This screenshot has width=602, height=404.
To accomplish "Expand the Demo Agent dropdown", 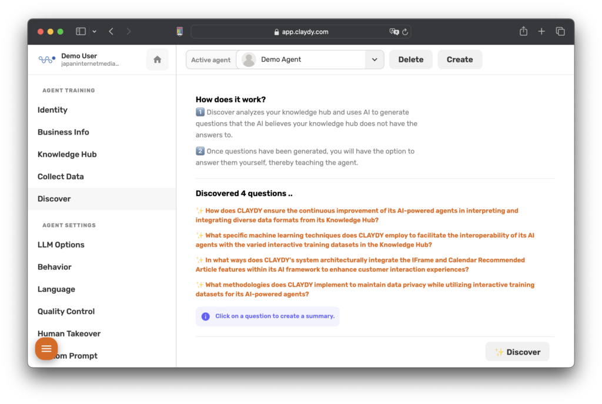I will pyautogui.click(x=374, y=59).
